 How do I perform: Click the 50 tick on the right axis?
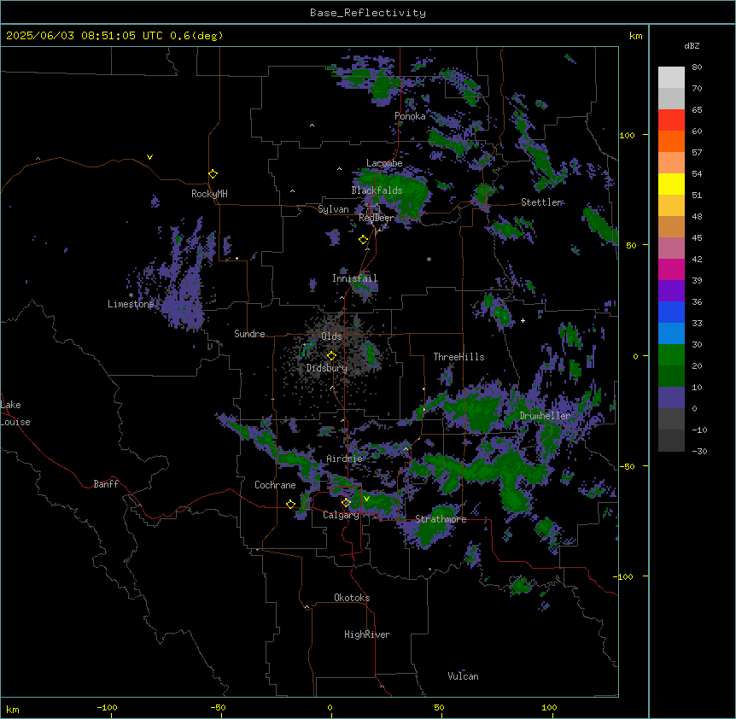tap(631, 245)
